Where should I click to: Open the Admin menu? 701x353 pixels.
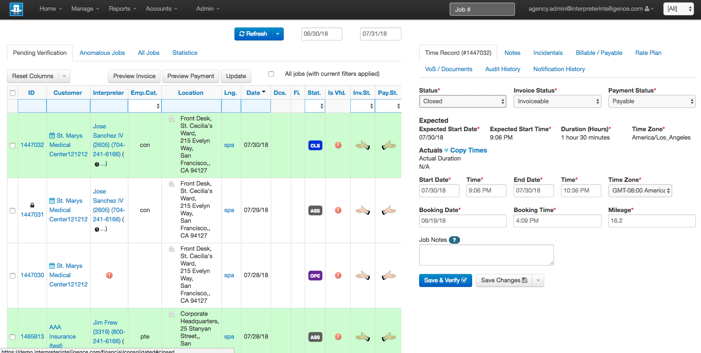point(208,9)
